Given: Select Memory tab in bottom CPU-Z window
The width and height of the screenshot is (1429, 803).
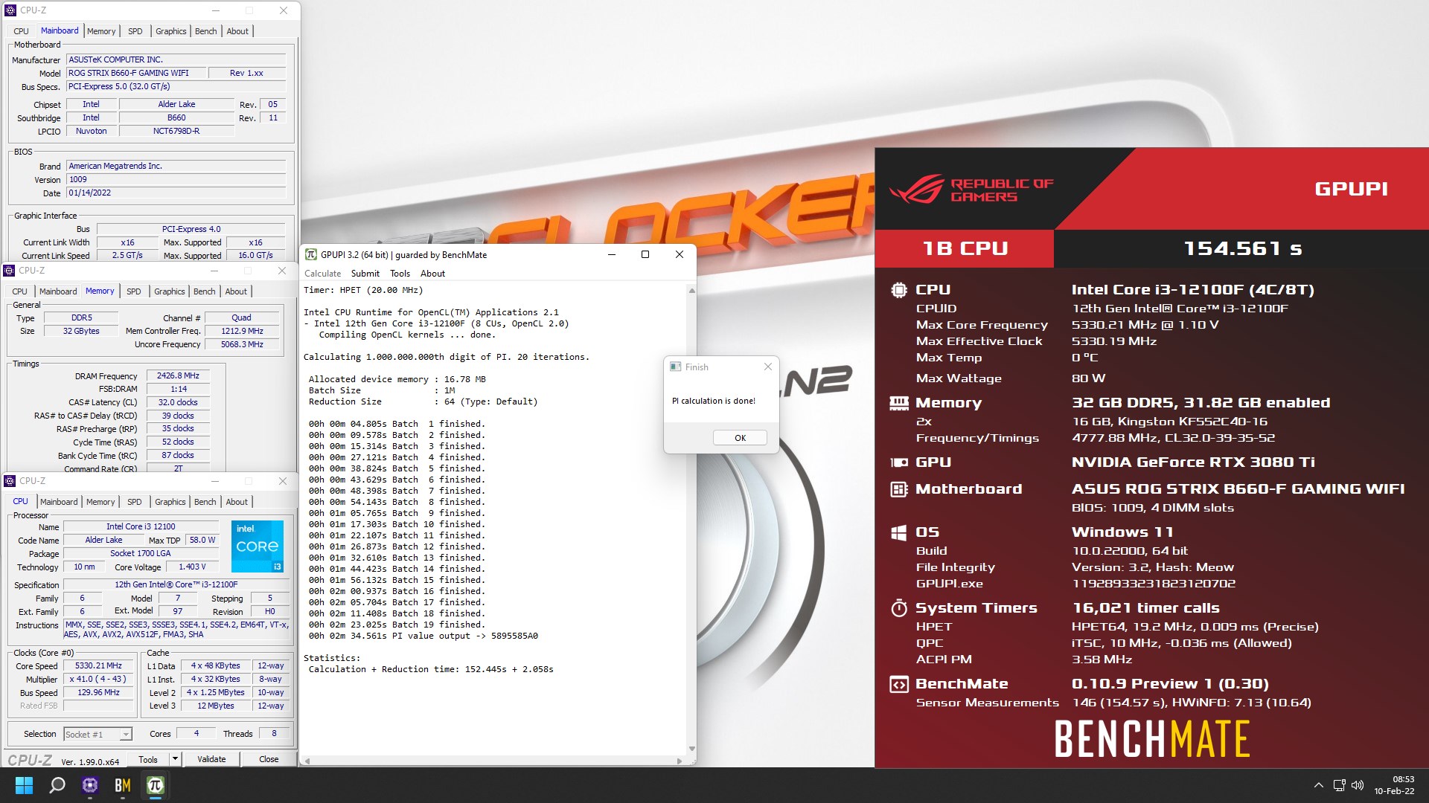Looking at the screenshot, I should pos(100,502).
